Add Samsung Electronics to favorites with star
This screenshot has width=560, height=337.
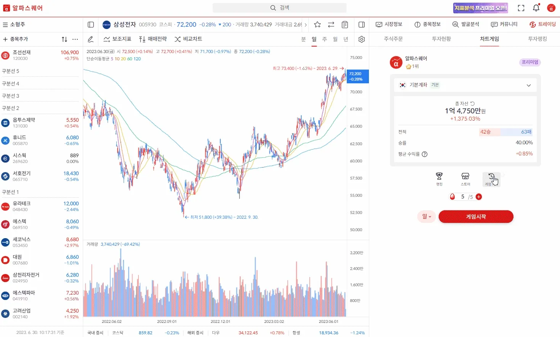pyautogui.click(x=317, y=24)
